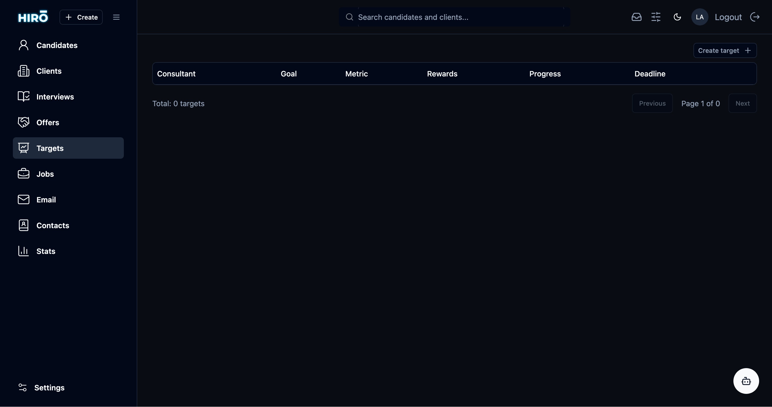Open Settings at sidebar bottom
Screen dimensions: 772x407
49,387
